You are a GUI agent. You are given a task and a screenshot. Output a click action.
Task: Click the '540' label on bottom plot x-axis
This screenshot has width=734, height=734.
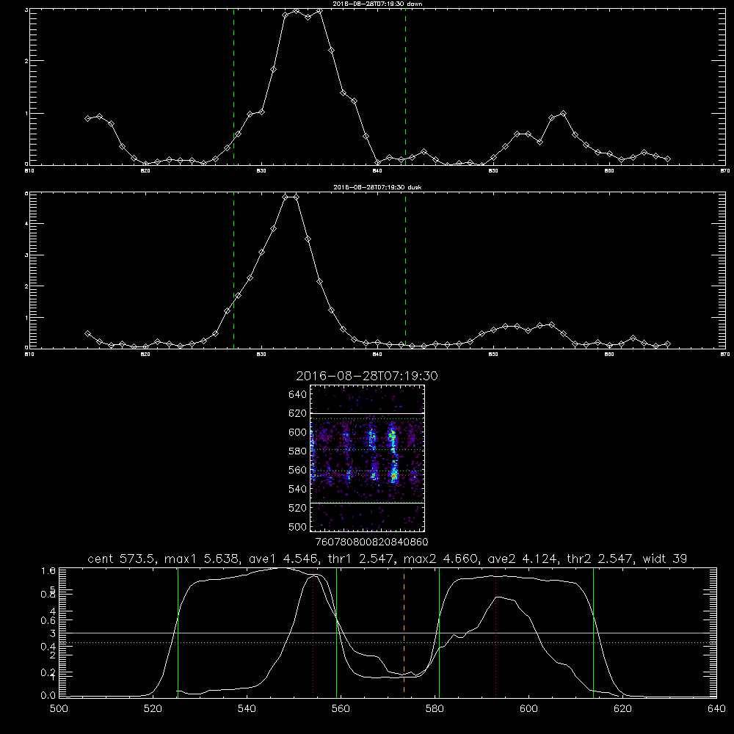pos(247,709)
